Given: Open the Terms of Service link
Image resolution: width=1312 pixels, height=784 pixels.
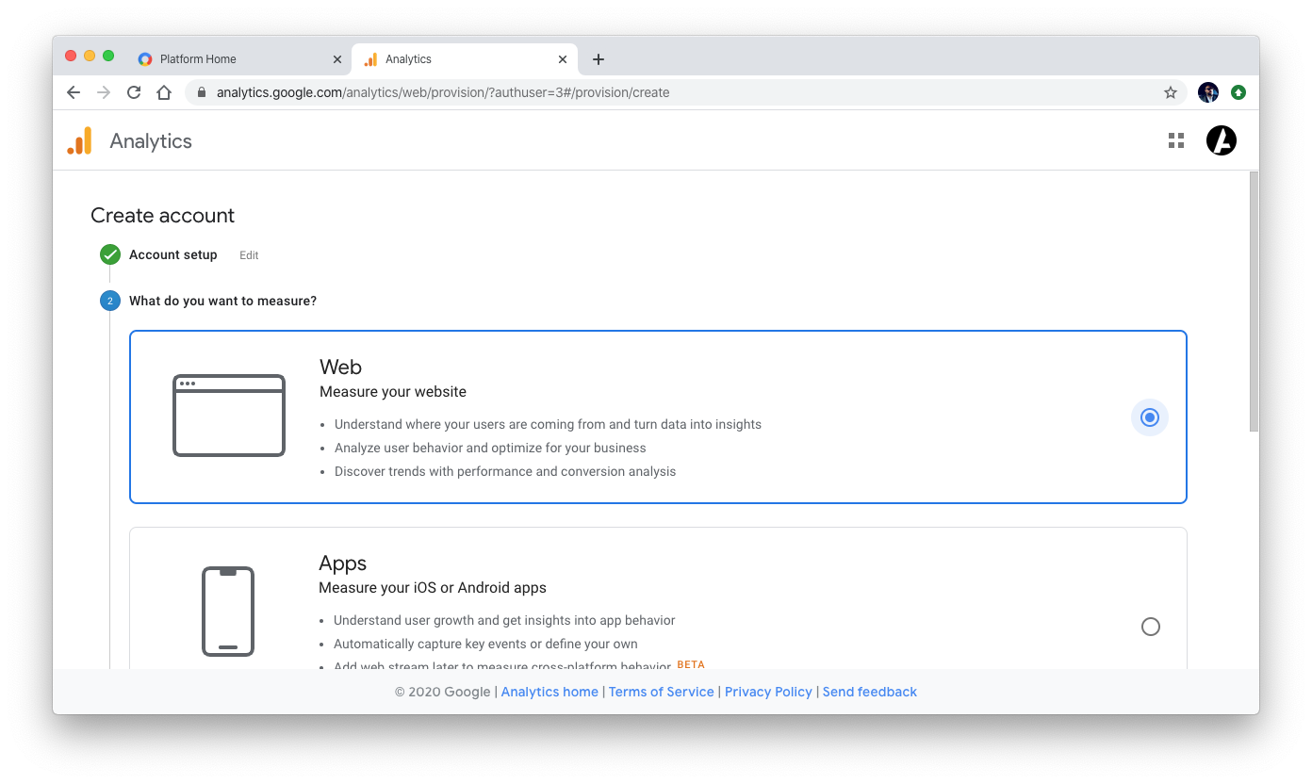Looking at the screenshot, I should [x=662, y=692].
